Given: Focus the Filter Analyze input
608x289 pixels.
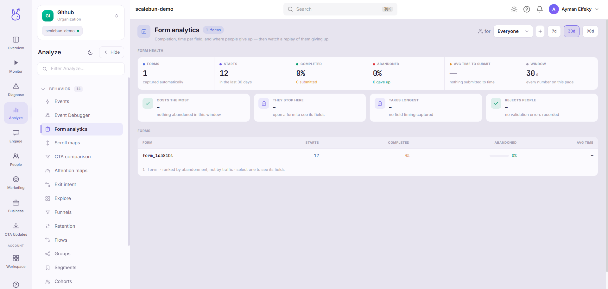Looking at the screenshot, I should click(81, 69).
